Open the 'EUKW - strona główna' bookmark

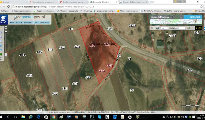coord(175,11)
